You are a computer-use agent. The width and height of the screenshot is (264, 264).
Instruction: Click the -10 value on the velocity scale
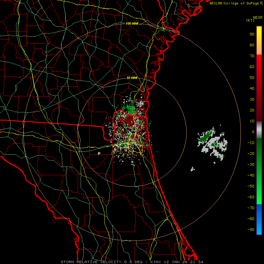pyautogui.click(x=251, y=143)
